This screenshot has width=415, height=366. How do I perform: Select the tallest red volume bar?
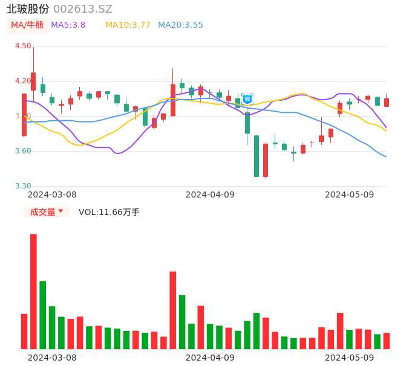click(33, 291)
